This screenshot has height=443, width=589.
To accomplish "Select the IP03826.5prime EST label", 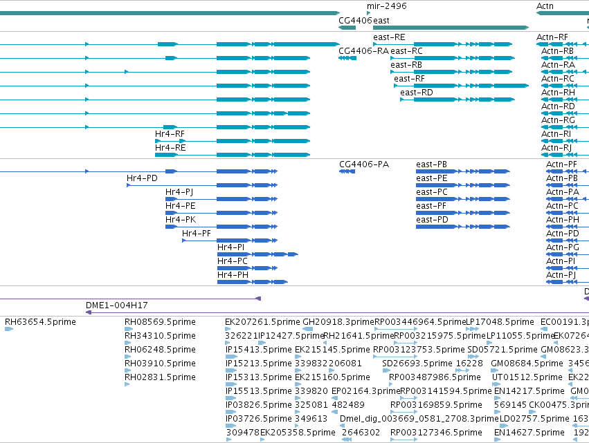I will click(x=259, y=406).
